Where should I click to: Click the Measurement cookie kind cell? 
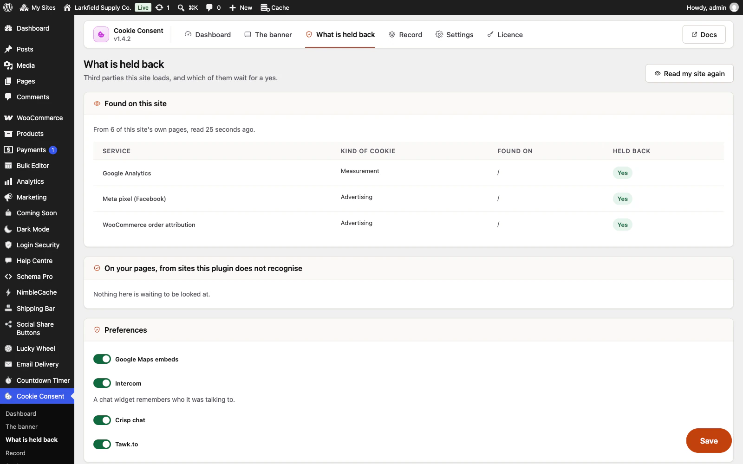(x=360, y=171)
